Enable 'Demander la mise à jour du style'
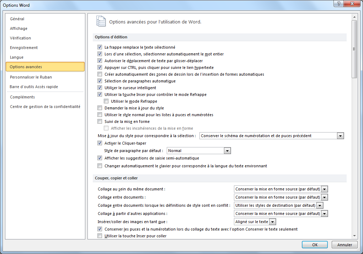 (100, 108)
